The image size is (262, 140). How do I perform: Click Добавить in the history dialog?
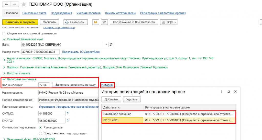tap(111, 99)
